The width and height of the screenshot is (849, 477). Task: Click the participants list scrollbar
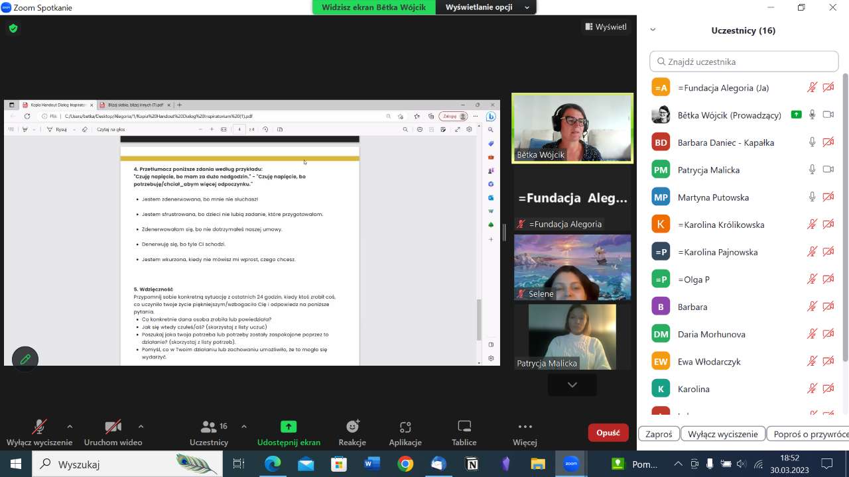(x=845, y=219)
